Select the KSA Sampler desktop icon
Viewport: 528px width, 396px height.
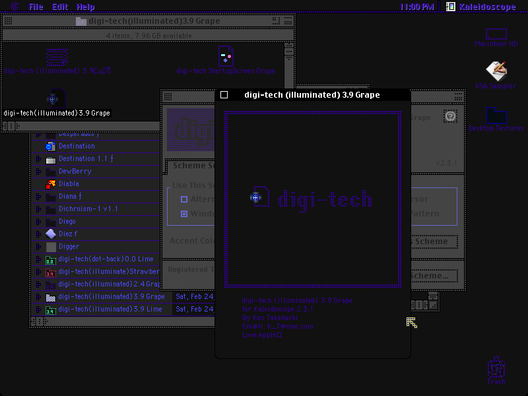tap(496, 71)
